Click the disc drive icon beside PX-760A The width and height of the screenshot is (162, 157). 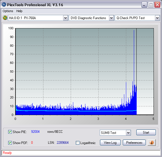(5, 18)
